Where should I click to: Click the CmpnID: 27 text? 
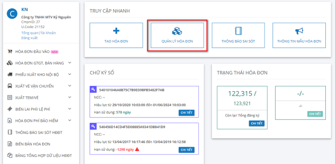31,22
